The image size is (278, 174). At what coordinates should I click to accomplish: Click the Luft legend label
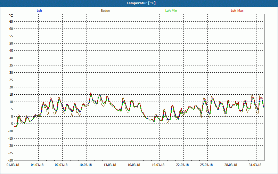[x=39, y=11]
